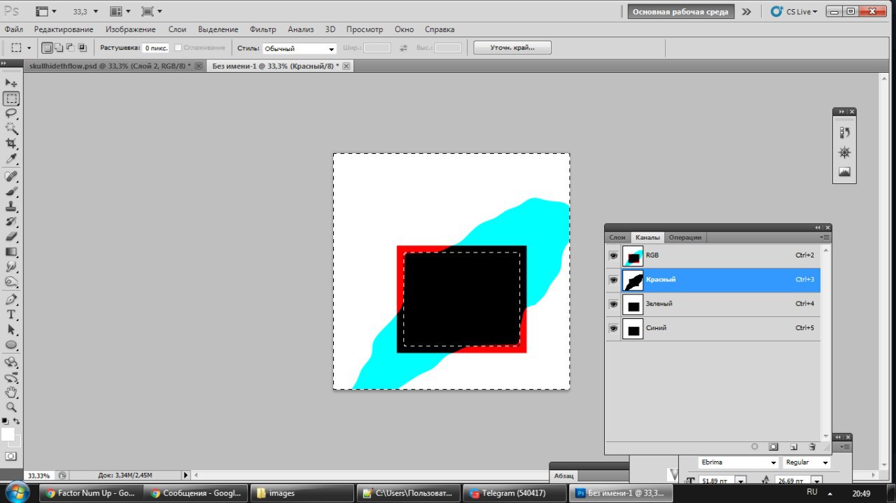The height and width of the screenshot is (503, 896).
Task: Click Основная рабочая среда workspace button
Action: coord(680,12)
